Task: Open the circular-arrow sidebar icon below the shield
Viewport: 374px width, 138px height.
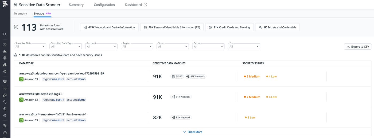Action: (x=5, y=116)
